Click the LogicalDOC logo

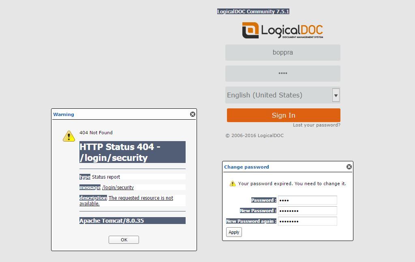(x=282, y=30)
